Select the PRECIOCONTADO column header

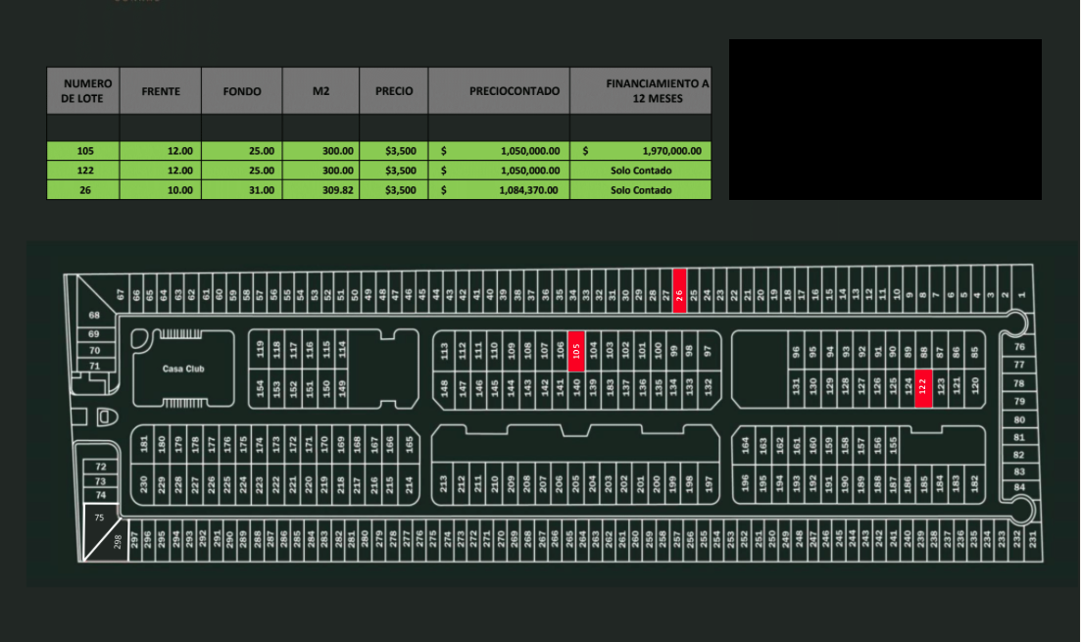499,91
